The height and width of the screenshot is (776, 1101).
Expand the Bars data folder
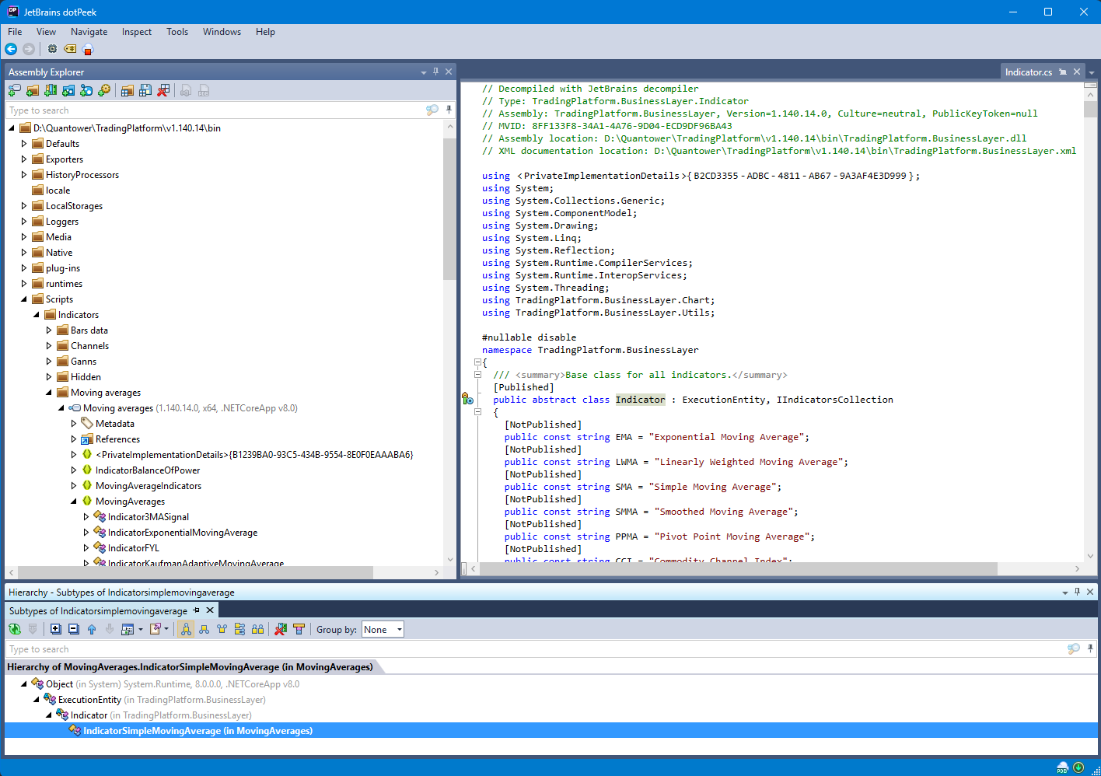point(49,330)
